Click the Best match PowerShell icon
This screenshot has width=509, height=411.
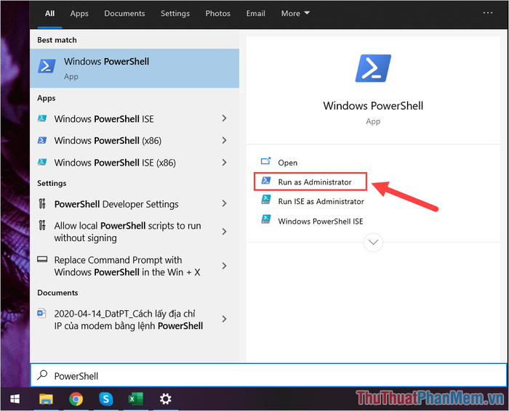click(x=47, y=66)
